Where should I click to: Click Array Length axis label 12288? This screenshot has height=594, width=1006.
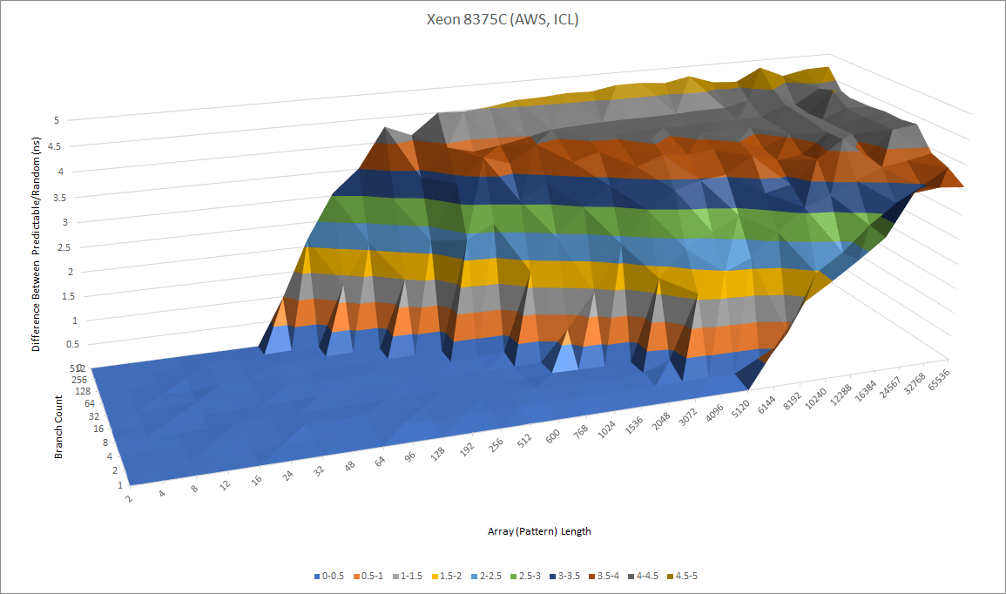[841, 395]
